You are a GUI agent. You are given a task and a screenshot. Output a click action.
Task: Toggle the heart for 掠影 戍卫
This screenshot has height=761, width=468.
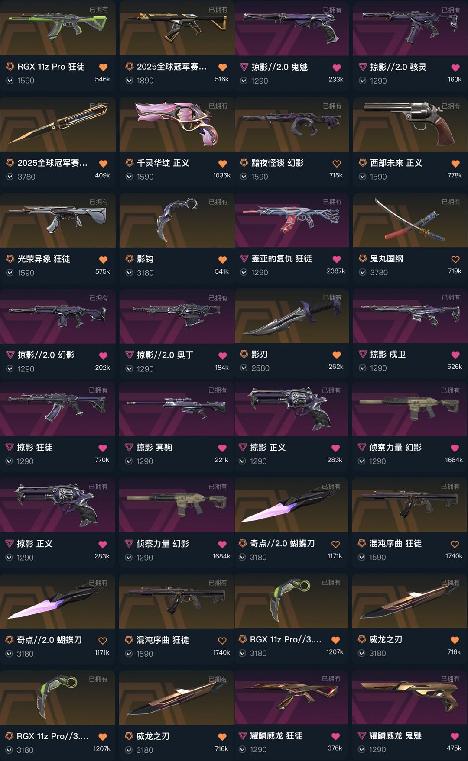[455, 355]
